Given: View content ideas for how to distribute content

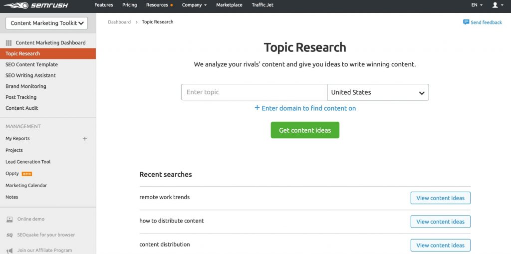Looking at the screenshot, I should [x=440, y=222].
